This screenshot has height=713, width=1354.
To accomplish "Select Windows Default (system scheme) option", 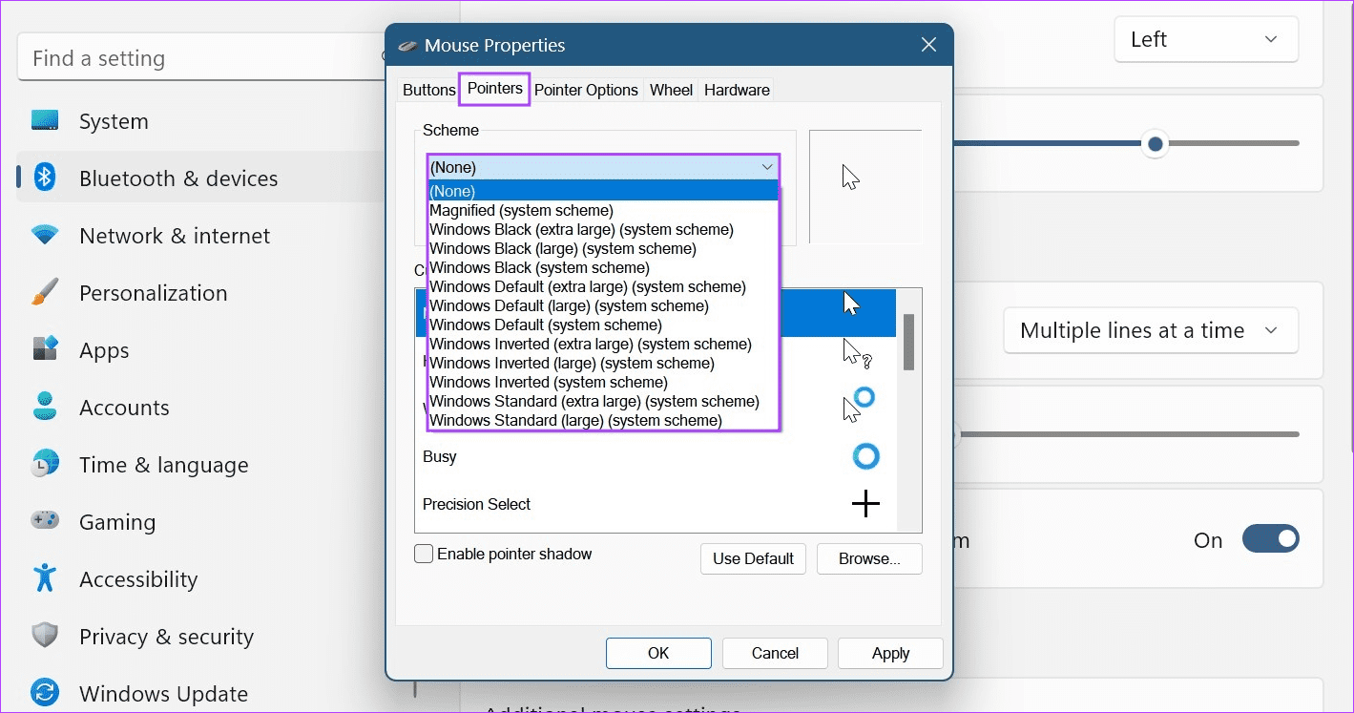I will [x=603, y=325].
